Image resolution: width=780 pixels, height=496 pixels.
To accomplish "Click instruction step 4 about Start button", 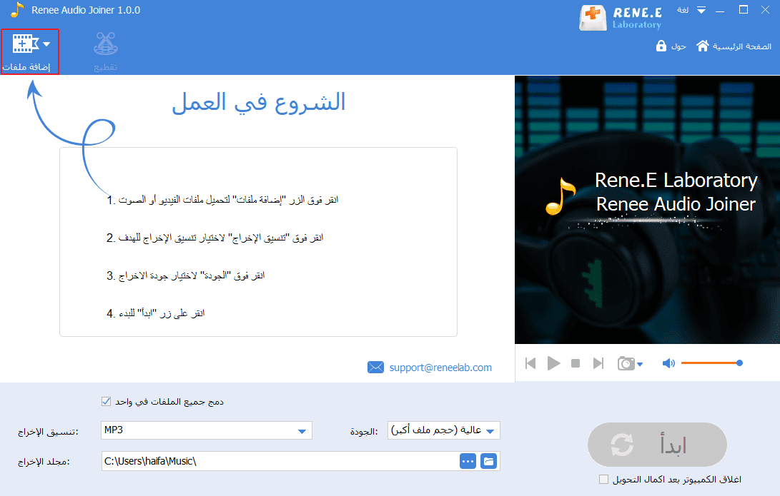I will (156, 313).
